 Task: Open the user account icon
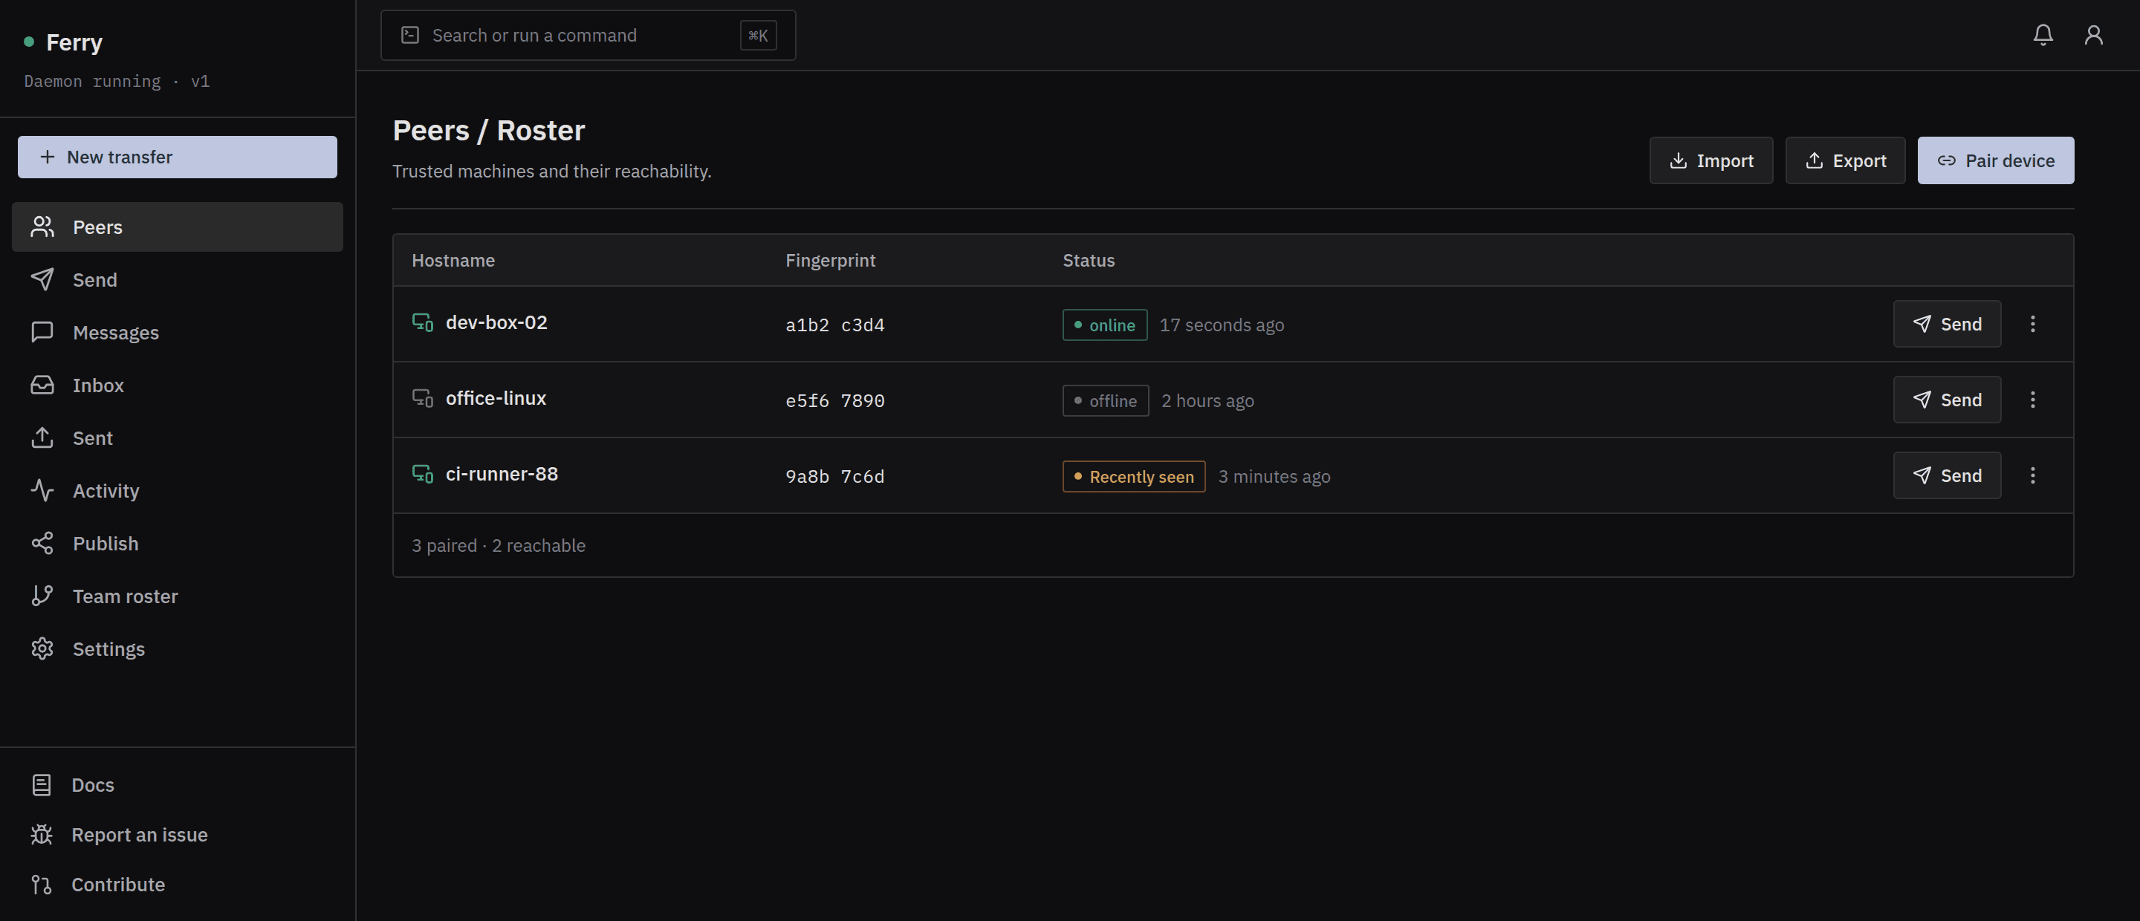click(2093, 35)
